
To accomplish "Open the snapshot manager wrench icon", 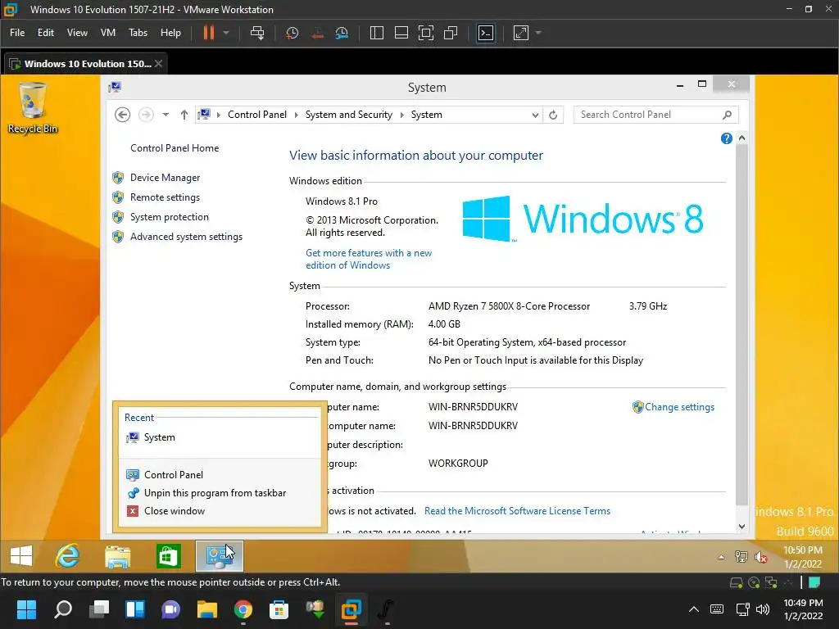I will 342,33.
